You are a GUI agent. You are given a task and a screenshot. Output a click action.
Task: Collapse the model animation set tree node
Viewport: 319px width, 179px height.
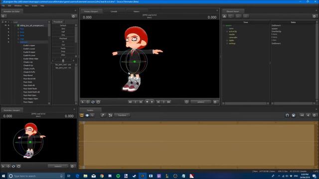click(15, 25)
